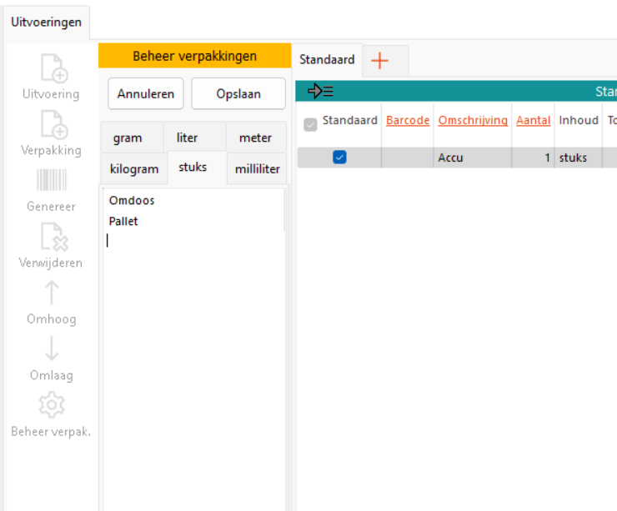This screenshot has height=511, width=617.
Task: Open Beheer verpakkingen gear icon
Action: pyautogui.click(x=51, y=405)
